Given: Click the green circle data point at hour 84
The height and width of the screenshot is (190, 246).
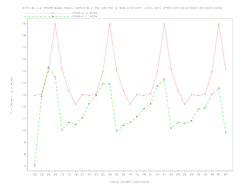Looking at the screenshot, I should point(225,133).
